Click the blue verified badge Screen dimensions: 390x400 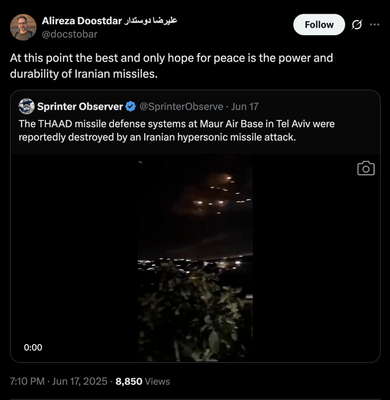click(x=130, y=106)
